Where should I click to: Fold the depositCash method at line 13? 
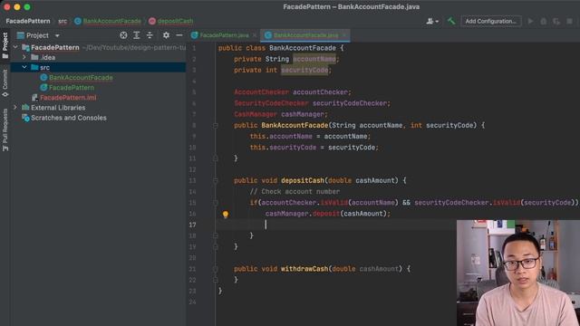[215, 181]
